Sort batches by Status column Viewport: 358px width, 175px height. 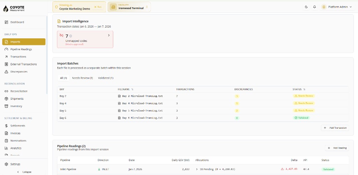pos(299,89)
